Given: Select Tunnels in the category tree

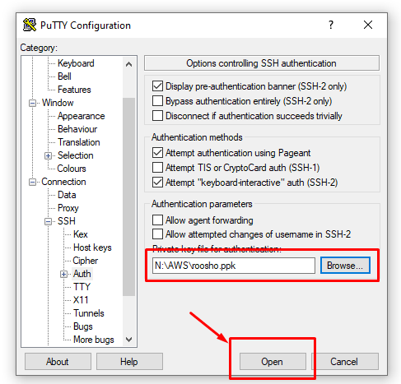Looking at the screenshot, I should 89,313.
